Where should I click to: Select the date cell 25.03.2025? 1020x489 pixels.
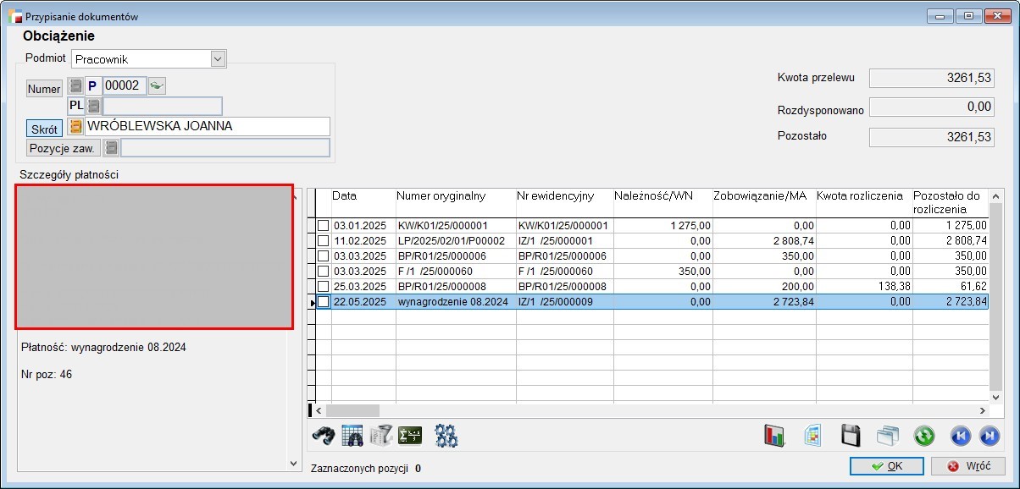[x=363, y=287]
